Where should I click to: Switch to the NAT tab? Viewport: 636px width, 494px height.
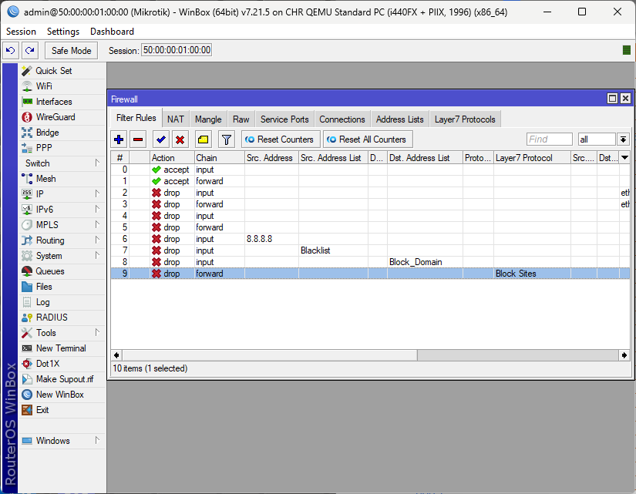click(x=175, y=119)
